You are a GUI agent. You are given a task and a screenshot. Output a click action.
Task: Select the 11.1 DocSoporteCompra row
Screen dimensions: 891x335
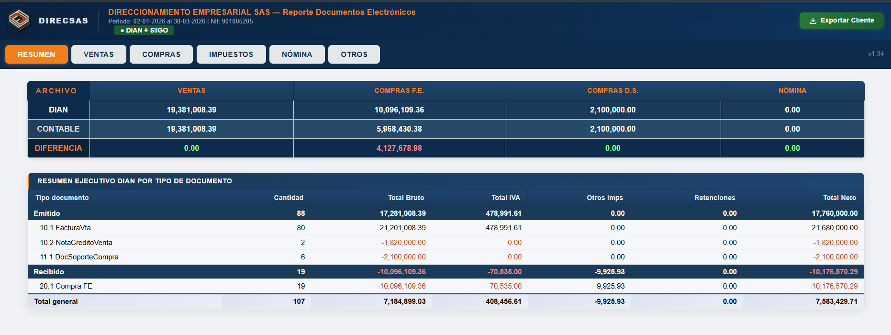coord(445,257)
